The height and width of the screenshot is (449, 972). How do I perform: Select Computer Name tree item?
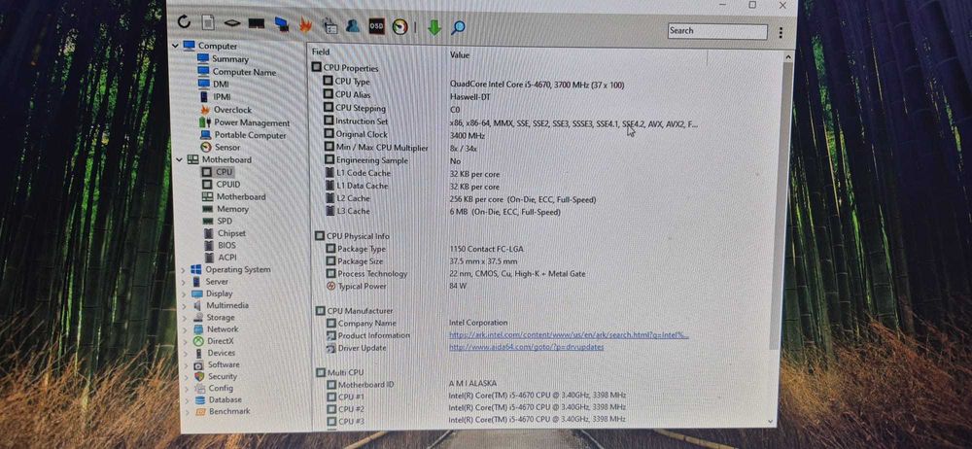[244, 72]
